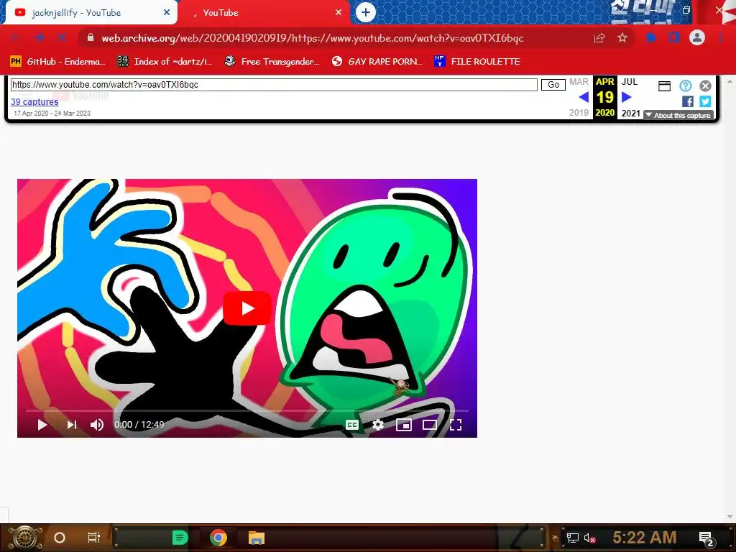Switch to the second YouTube tab
736x552 pixels.
tap(265, 13)
